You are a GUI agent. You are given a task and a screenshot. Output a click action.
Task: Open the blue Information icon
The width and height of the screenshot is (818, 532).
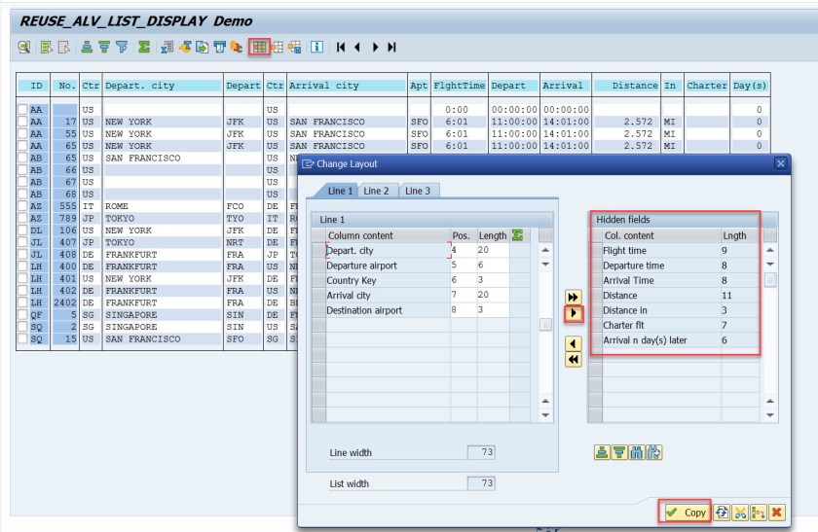click(316, 48)
